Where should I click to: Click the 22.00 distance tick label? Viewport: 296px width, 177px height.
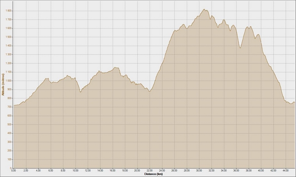click(x=149, y=171)
